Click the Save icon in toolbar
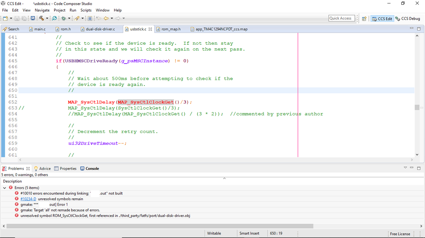Image resolution: width=425 pixels, height=238 pixels. (17, 18)
